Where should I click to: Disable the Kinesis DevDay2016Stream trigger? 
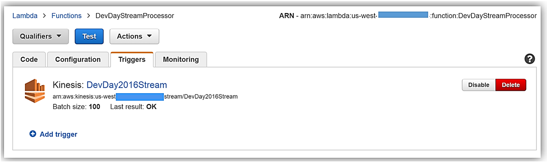(479, 85)
